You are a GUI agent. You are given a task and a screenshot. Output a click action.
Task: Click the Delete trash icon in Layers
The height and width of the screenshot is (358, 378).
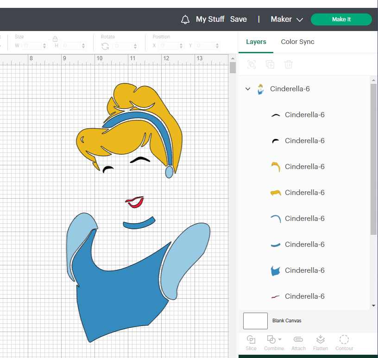289,64
